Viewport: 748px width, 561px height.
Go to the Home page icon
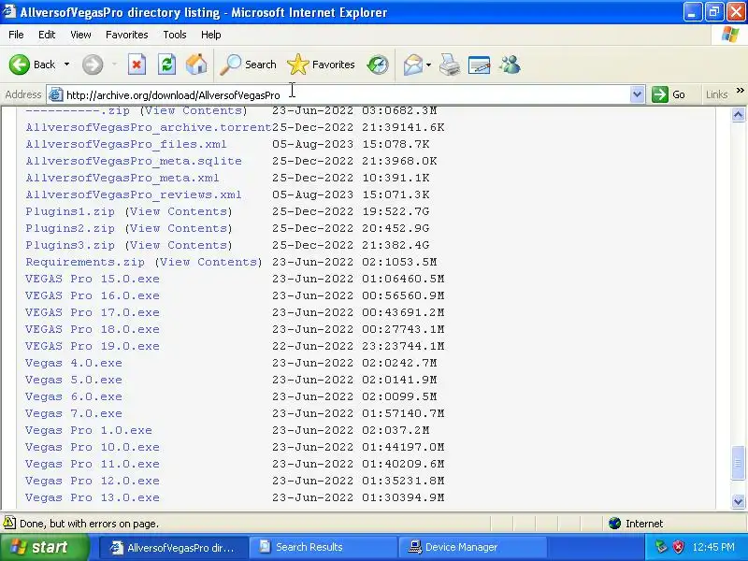click(x=196, y=65)
